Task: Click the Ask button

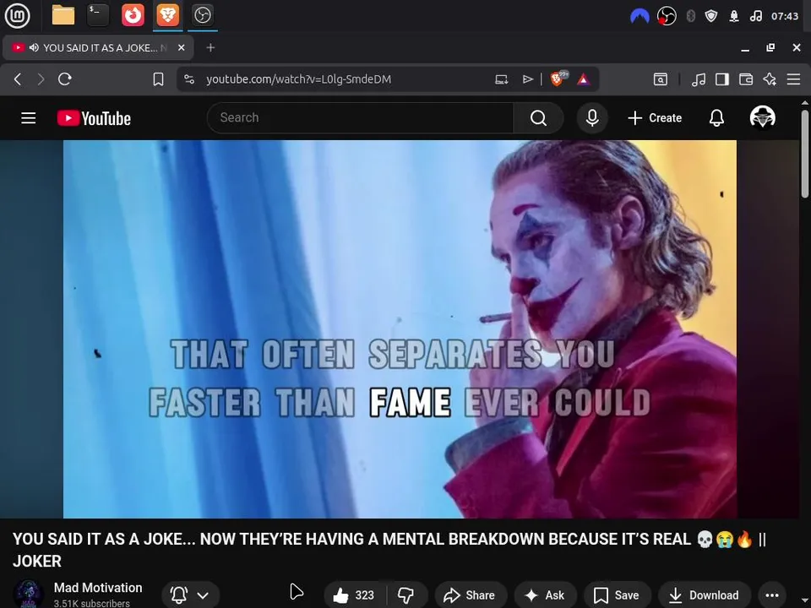Action: [x=545, y=595]
